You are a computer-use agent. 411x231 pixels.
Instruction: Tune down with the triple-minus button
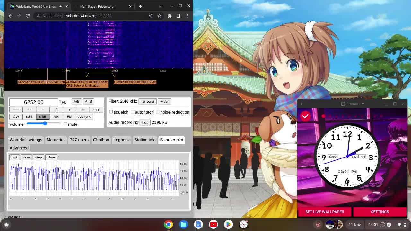(x=16, y=110)
